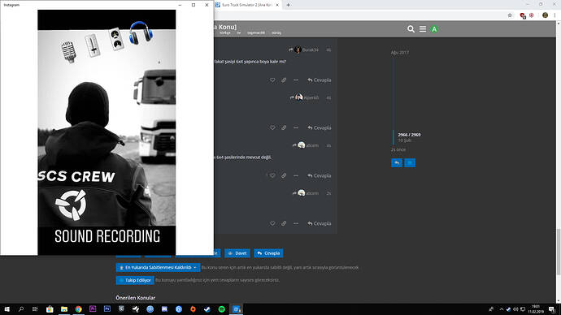This screenshot has width=561, height=315.
Task: Jump to 'Ağu 2017' on the timeline
Action: click(400, 53)
